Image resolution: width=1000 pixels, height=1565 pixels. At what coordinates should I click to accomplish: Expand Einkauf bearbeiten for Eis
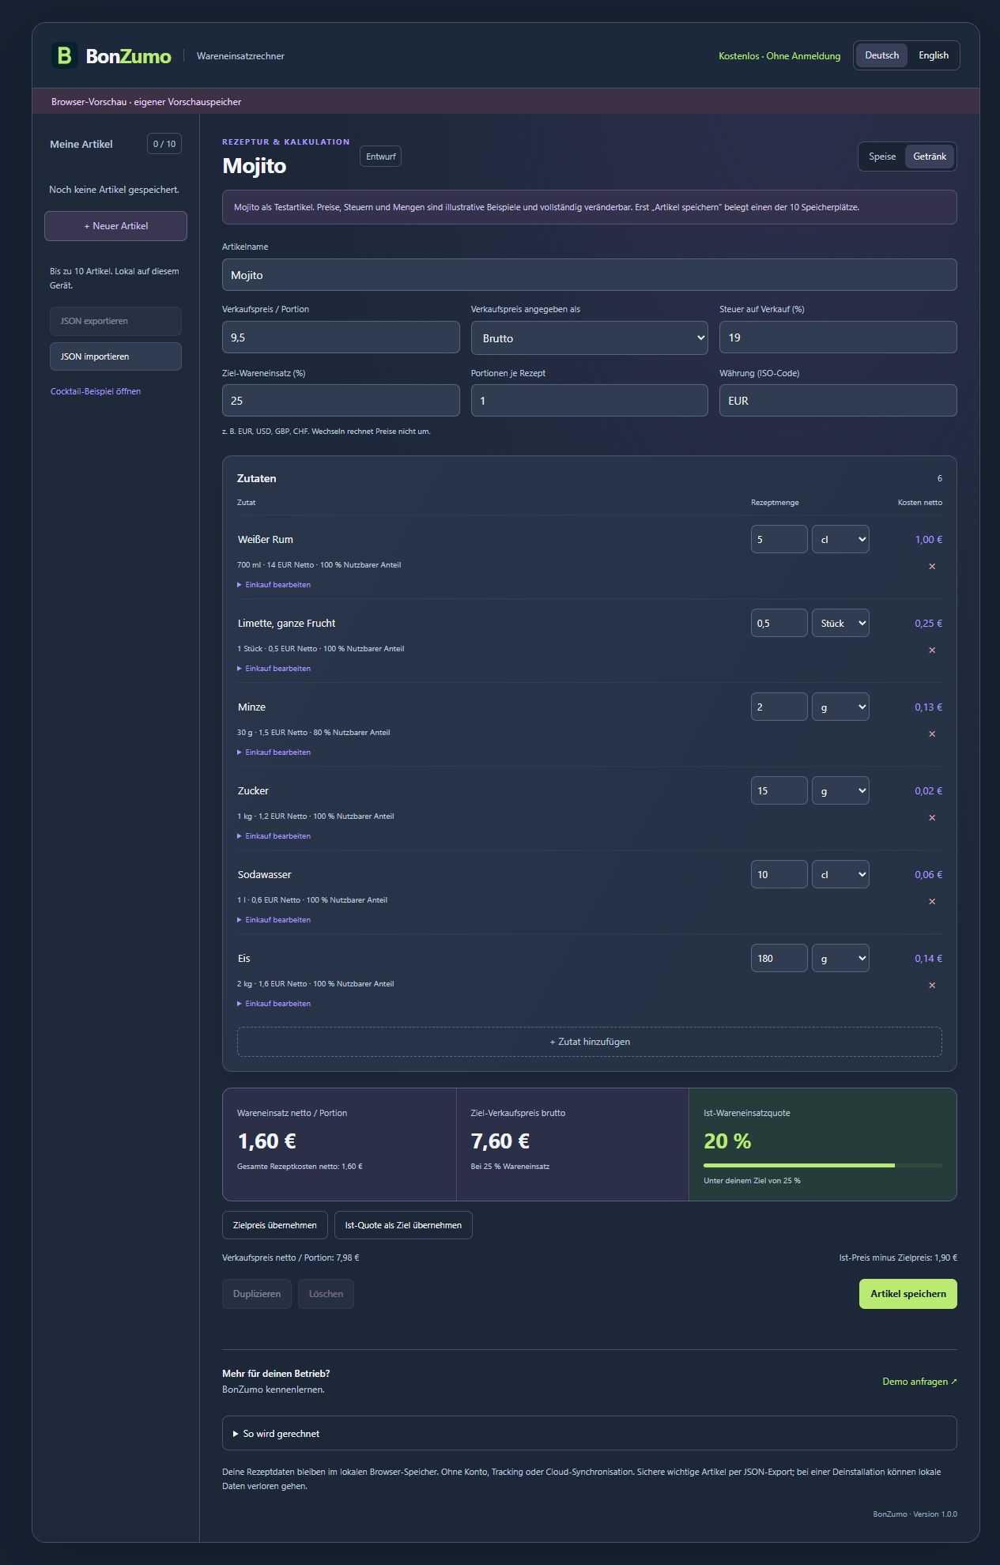click(x=274, y=1004)
